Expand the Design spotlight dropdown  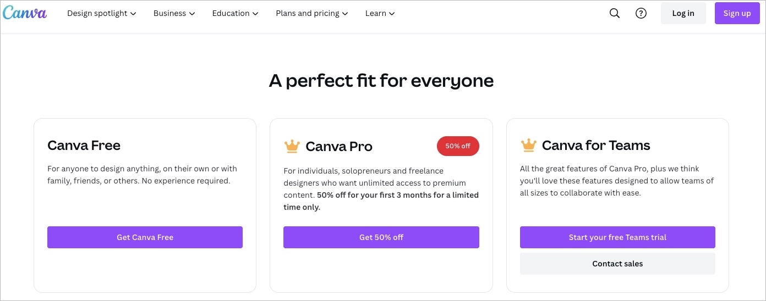(101, 13)
